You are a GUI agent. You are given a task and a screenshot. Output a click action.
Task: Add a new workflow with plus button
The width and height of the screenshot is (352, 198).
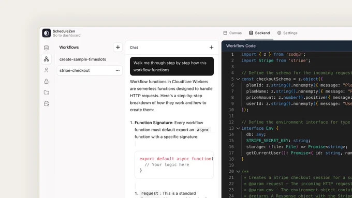click(x=118, y=48)
